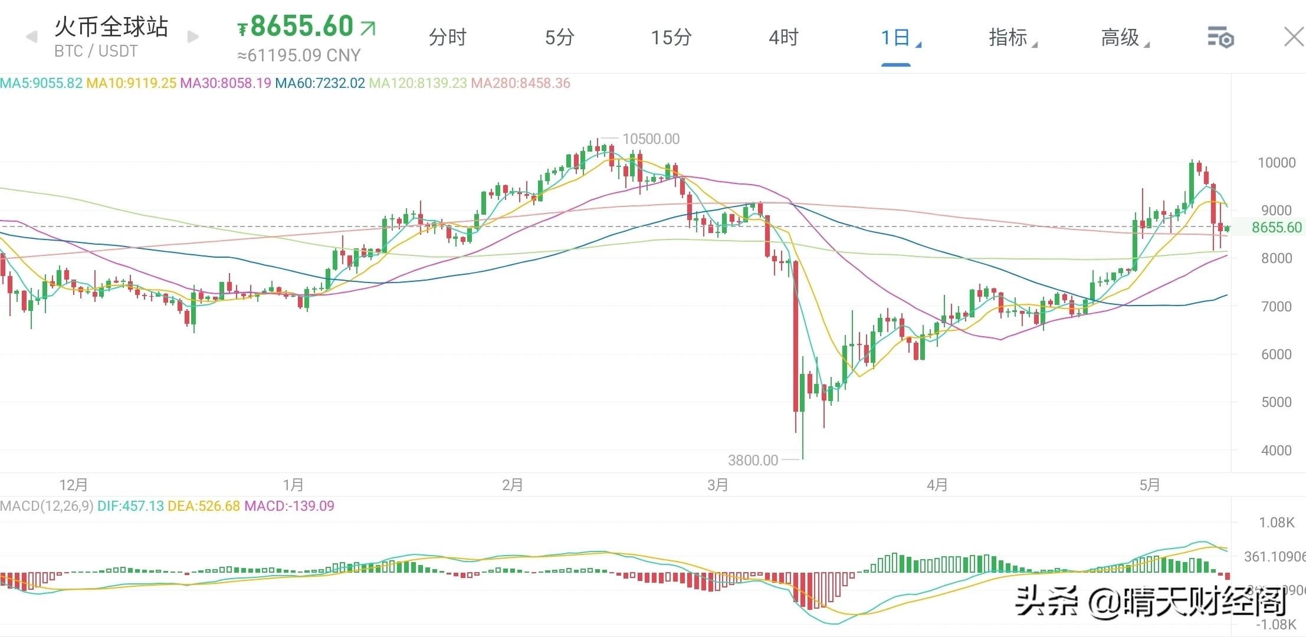Select the 5分 interval tab
Image resolution: width=1306 pixels, height=637 pixels.
tap(559, 38)
